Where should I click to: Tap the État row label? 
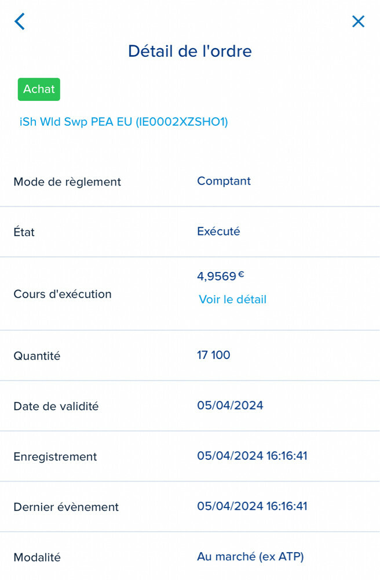(x=24, y=232)
